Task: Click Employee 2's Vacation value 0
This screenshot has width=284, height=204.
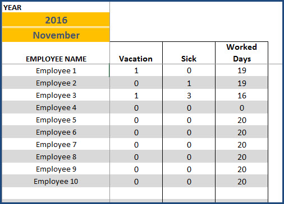Action: (x=136, y=83)
